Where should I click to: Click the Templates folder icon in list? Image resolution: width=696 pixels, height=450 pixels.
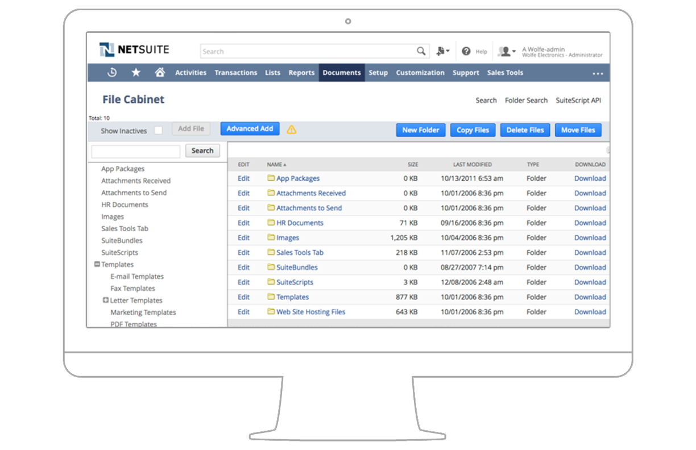tap(271, 296)
